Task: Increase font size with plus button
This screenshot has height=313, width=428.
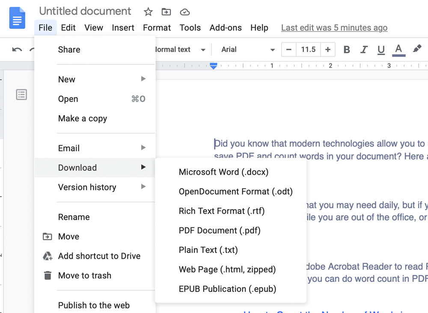Action: [328, 50]
